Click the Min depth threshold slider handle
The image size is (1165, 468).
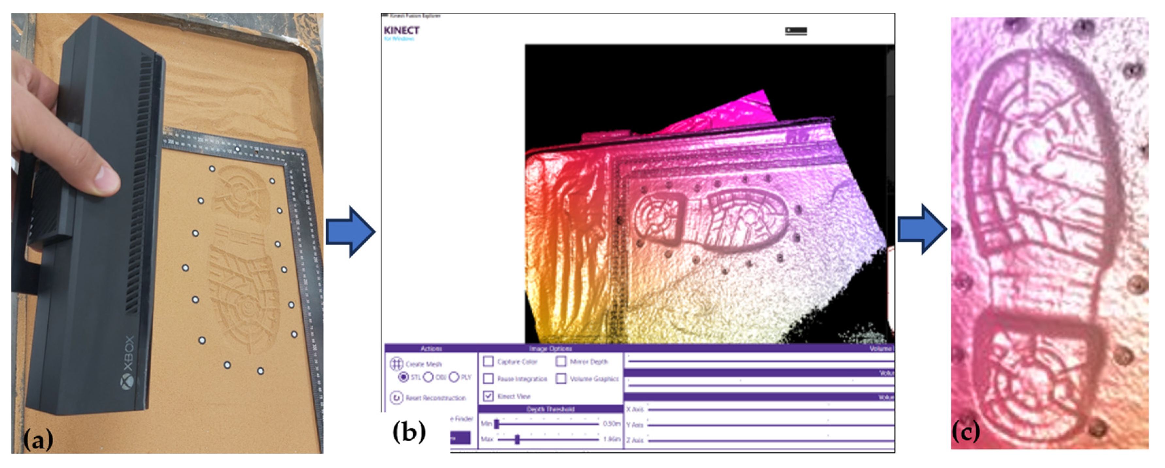(x=497, y=424)
